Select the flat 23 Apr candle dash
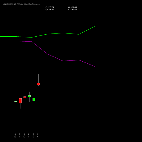142x142 pixels. pyautogui.click(x=16, y=101)
